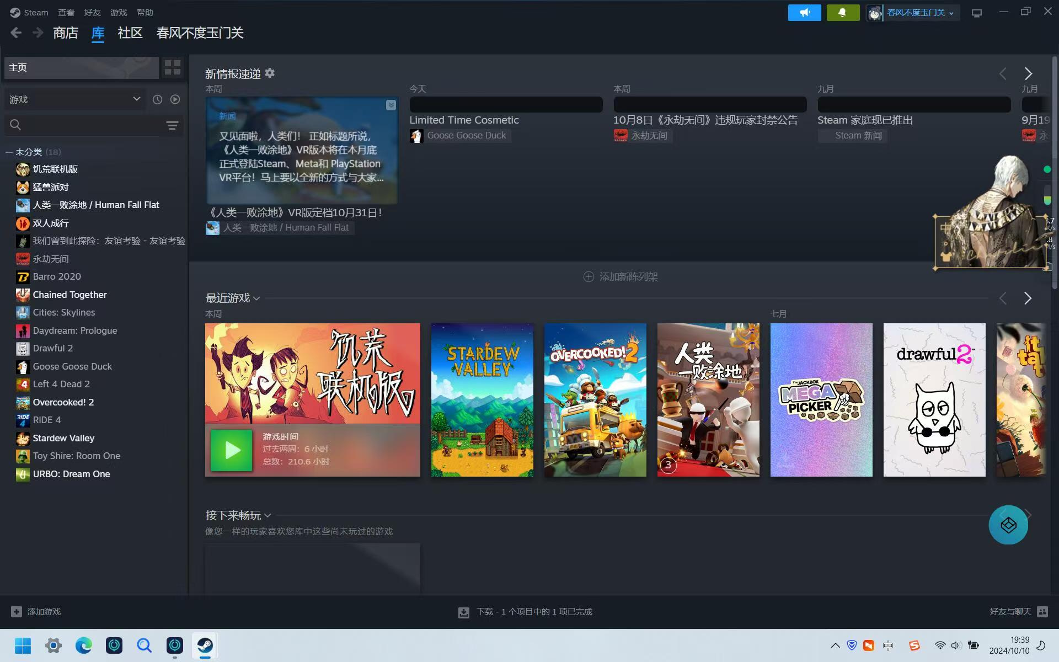This screenshot has height=662, width=1059.
Task: Select Barro 2020 in the list
Action: tap(57, 277)
